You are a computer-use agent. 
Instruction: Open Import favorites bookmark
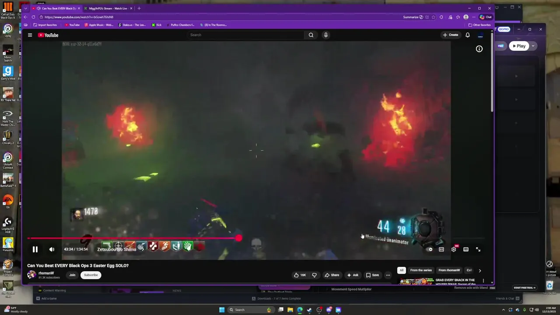pos(45,25)
